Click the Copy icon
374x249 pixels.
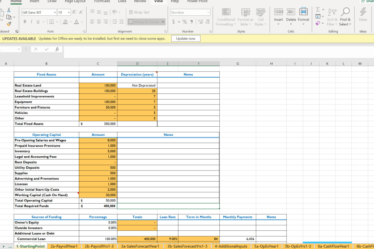[9, 17]
